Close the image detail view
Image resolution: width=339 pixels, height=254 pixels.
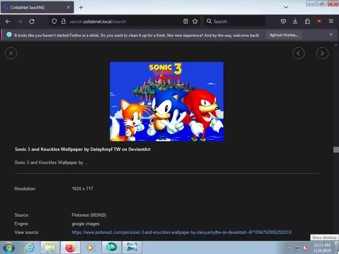click(x=11, y=53)
